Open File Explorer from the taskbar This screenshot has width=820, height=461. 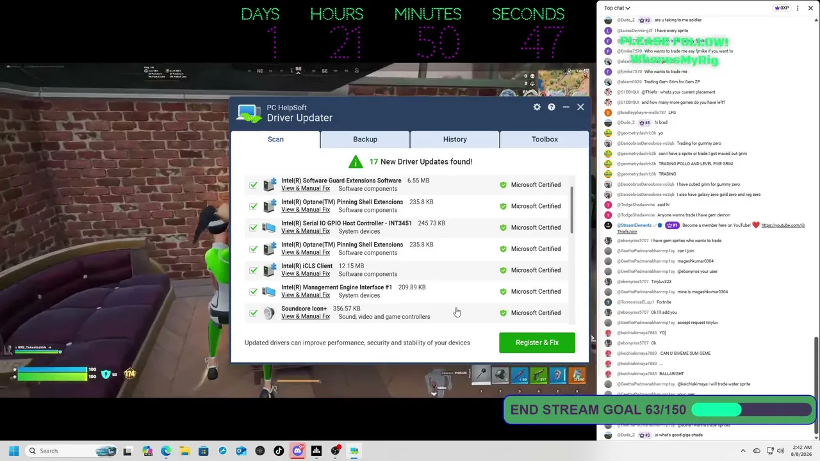[x=184, y=451]
